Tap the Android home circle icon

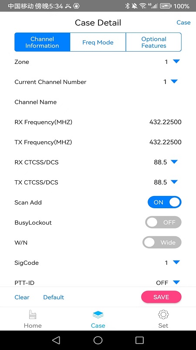98,340
